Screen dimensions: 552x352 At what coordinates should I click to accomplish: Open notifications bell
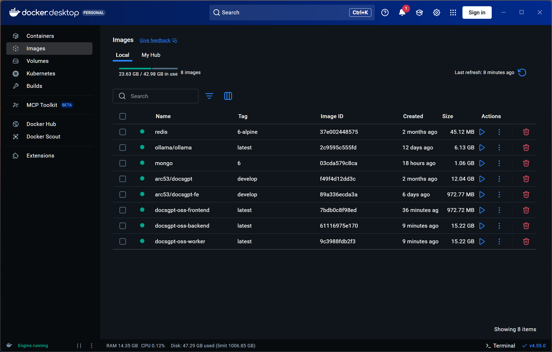402,13
